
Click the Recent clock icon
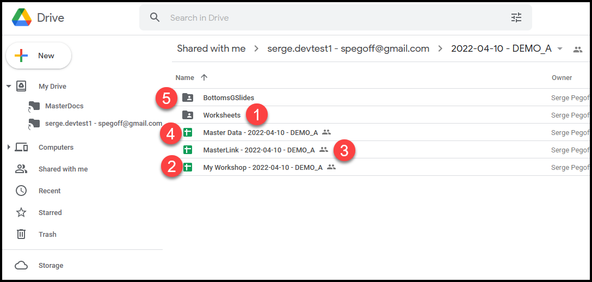21,191
